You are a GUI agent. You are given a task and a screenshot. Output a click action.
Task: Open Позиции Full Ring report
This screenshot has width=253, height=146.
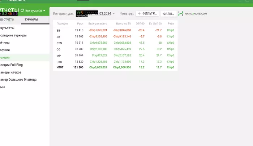pyautogui.click(x=11, y=65)
